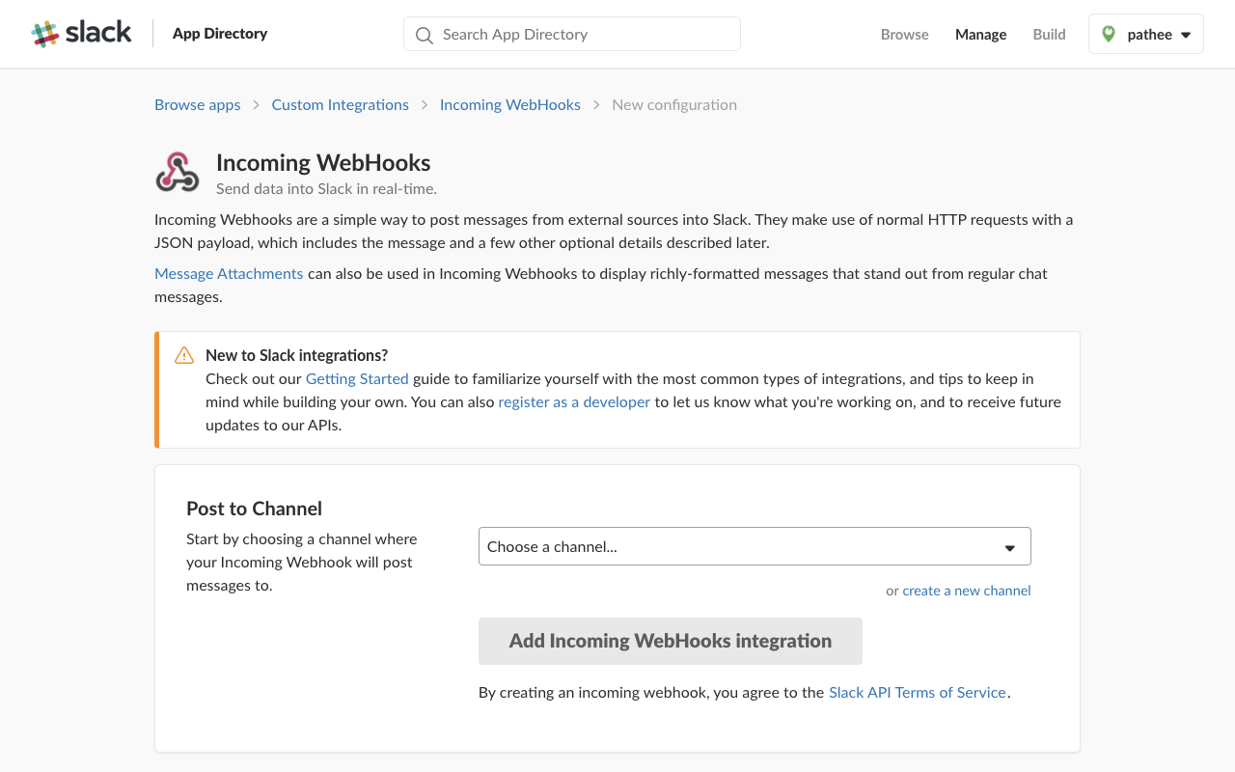Select Browse in the top navigation
Viewport: 1235px width, 772px height.
[904, 34]
